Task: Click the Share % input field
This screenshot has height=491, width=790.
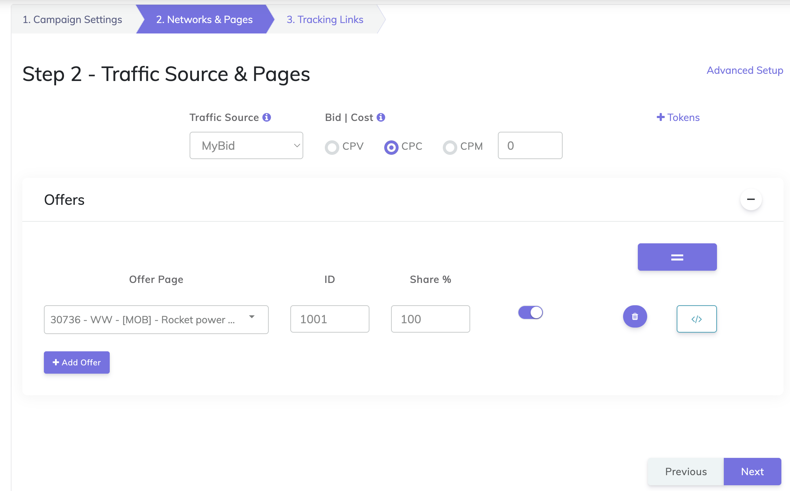Action: 430,319
